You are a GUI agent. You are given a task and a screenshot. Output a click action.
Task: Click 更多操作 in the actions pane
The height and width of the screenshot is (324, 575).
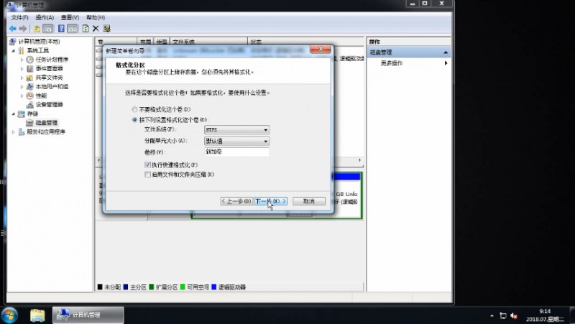tap(391, 63)
